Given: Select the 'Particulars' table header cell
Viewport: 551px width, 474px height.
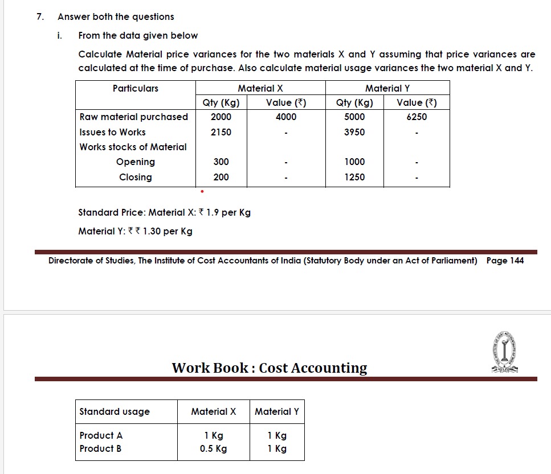Looking at the screenshot, I should tap(136, 88).
